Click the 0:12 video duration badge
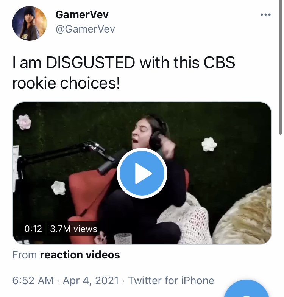 [x=33, y=229]
